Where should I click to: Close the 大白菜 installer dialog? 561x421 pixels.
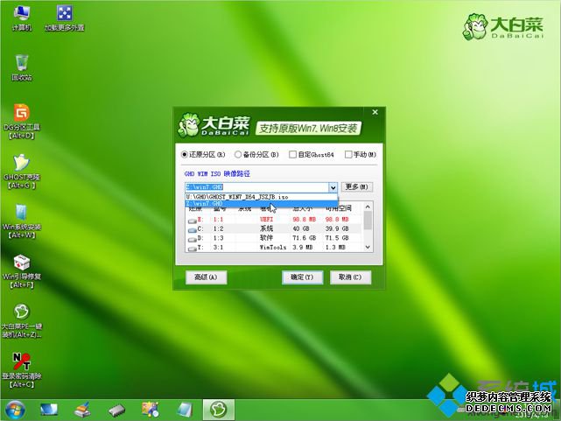pos(375,112)
